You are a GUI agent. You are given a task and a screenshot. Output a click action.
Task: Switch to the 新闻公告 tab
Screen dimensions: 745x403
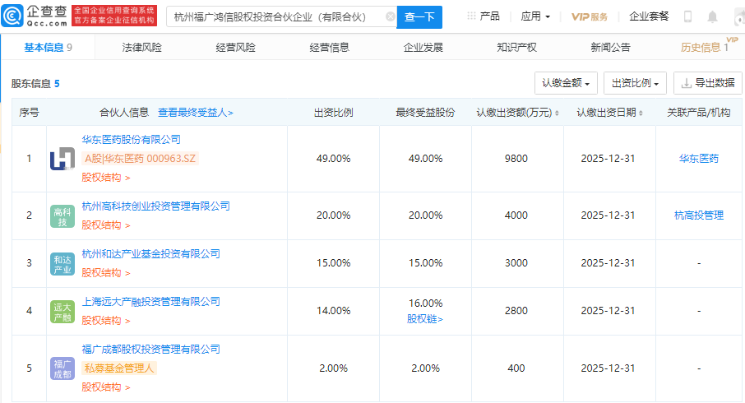610,48
